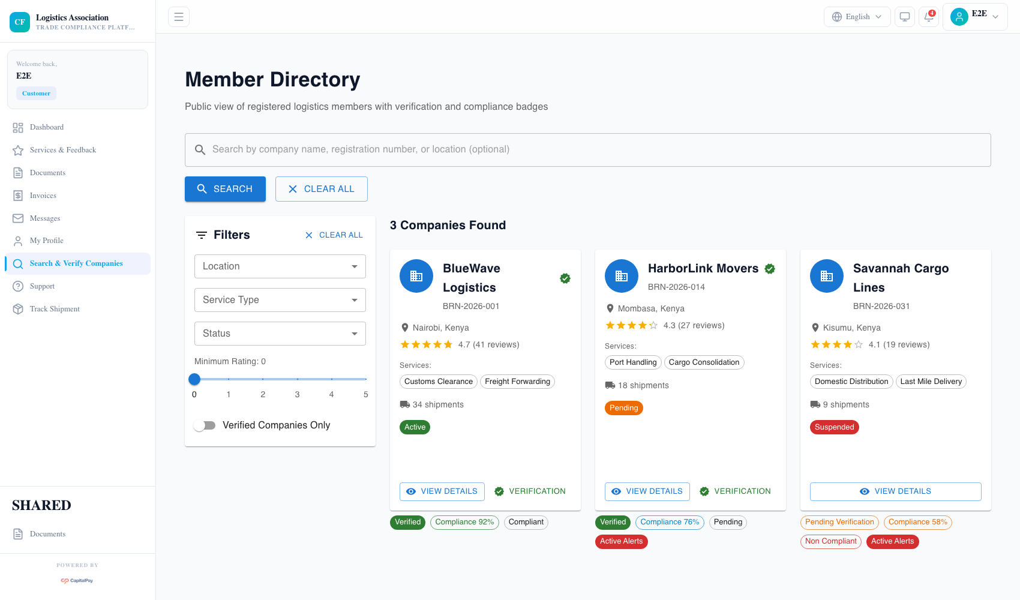View details for Savannah Cargo Lines

pos(895,491)
